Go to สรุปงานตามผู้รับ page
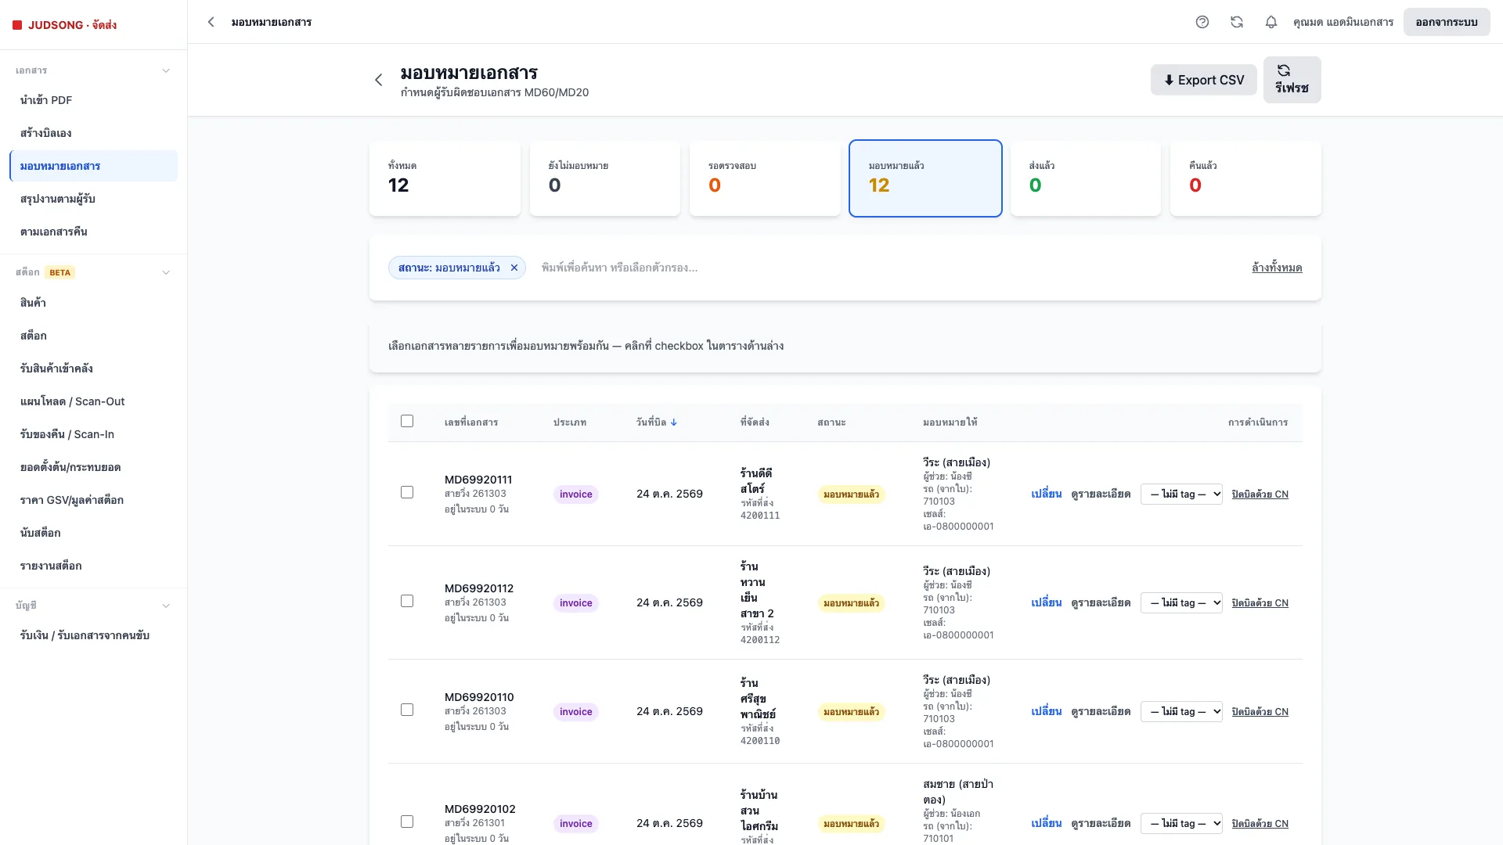Viewport: 1503px width, 845px height. (x=94, y=199)
